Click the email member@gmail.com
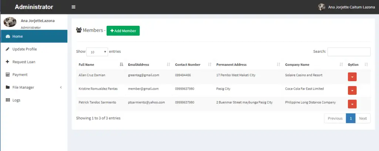This screenshot has height=151, width=379. pyautogui.click(x=143, y=89)
